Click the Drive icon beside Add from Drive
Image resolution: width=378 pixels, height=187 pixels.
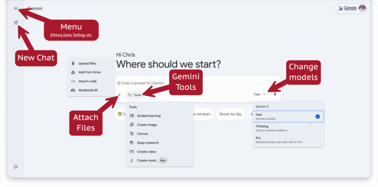tap(73, 72)
